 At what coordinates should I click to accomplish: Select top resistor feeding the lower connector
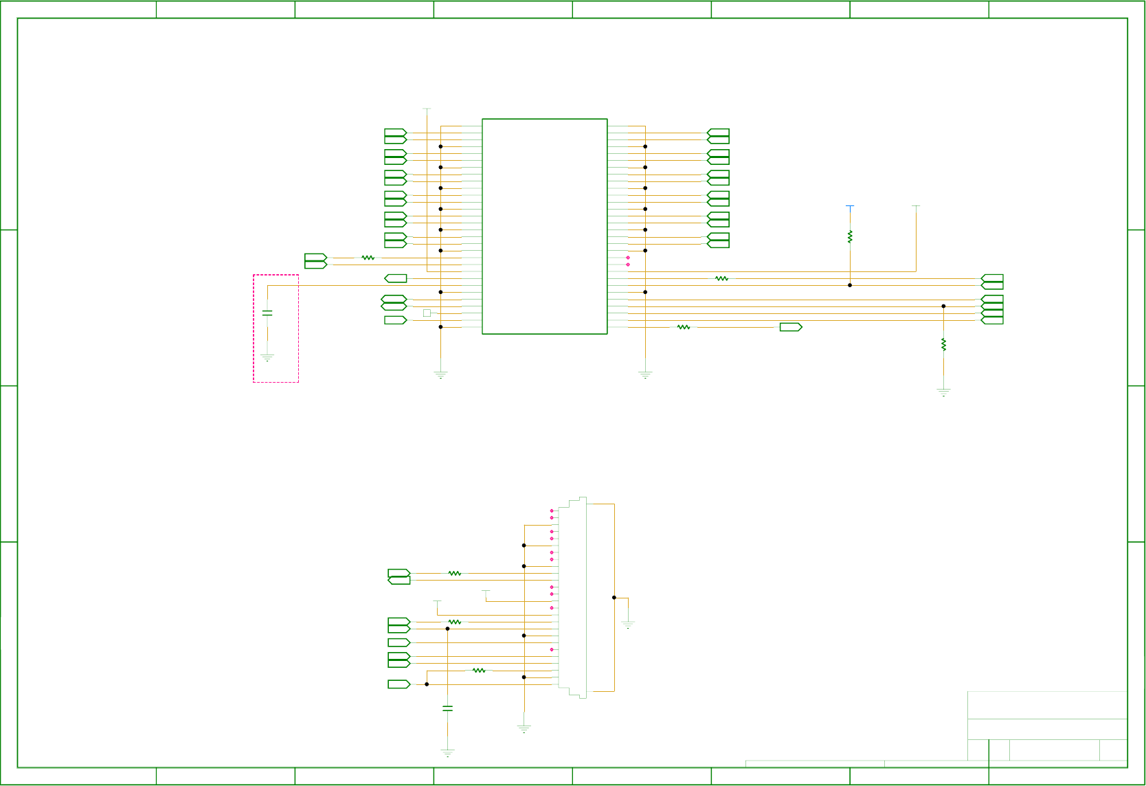454,573
